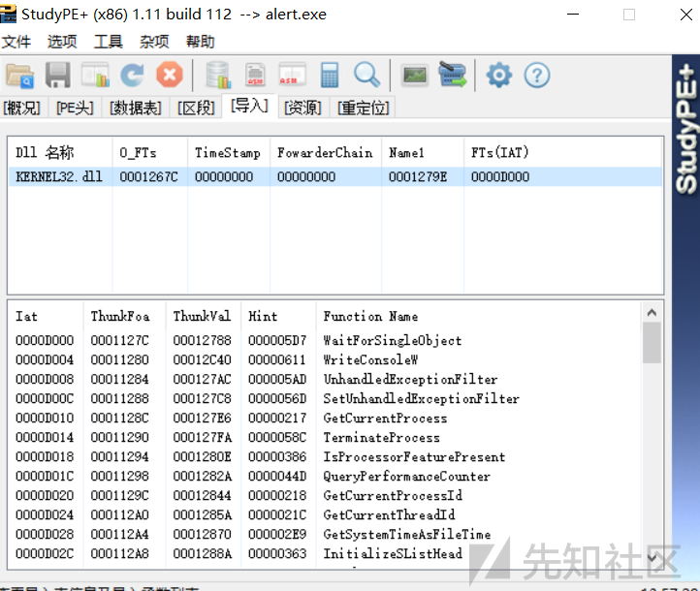Click the table with chart toolbar icon
The image size is (700, 591).
[x=95, y=75]
